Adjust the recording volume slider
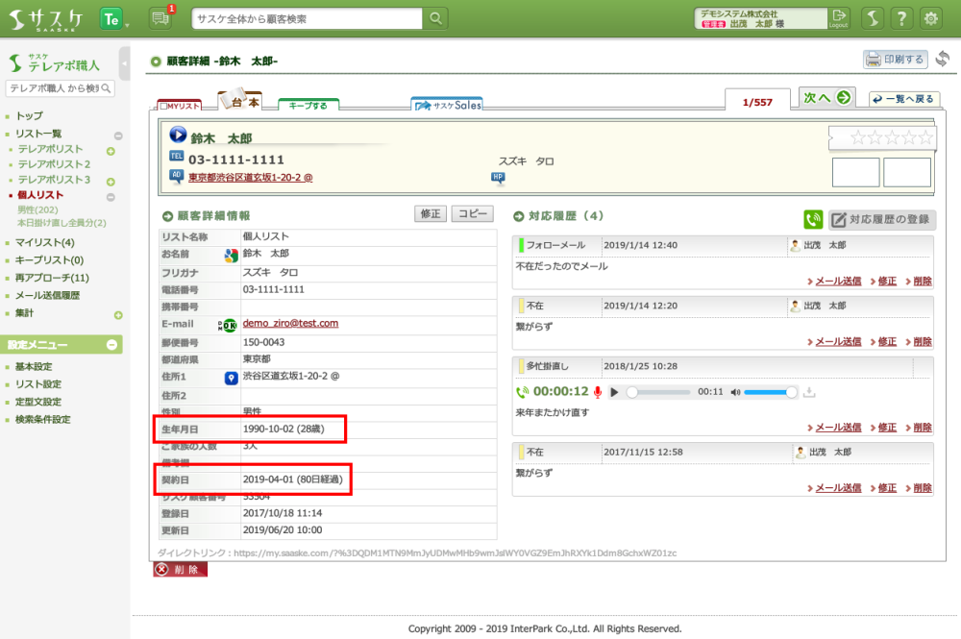This screenshot has width=961, height=639. click(770, 392)
